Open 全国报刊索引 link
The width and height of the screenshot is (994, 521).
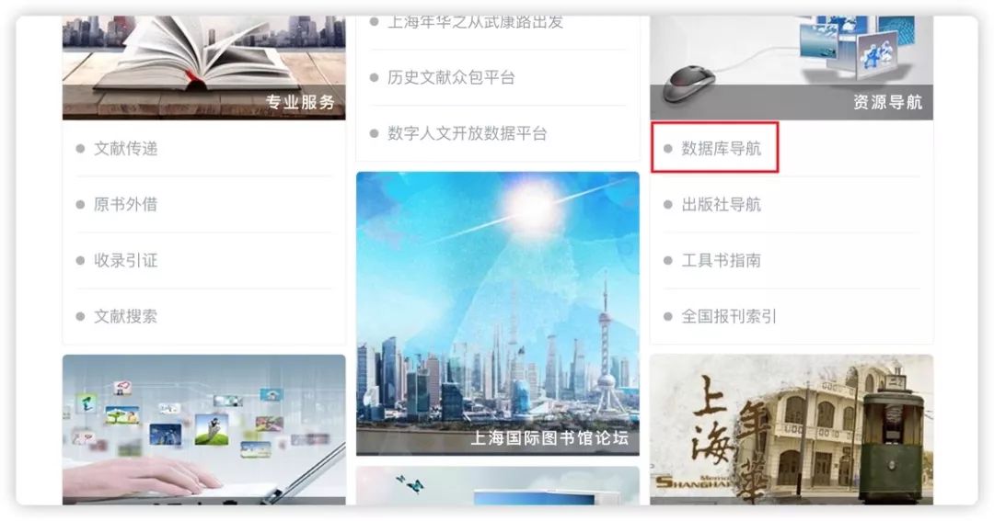click(728, 316)
